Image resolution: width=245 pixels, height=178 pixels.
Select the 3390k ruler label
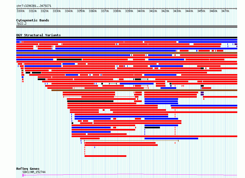129,11
